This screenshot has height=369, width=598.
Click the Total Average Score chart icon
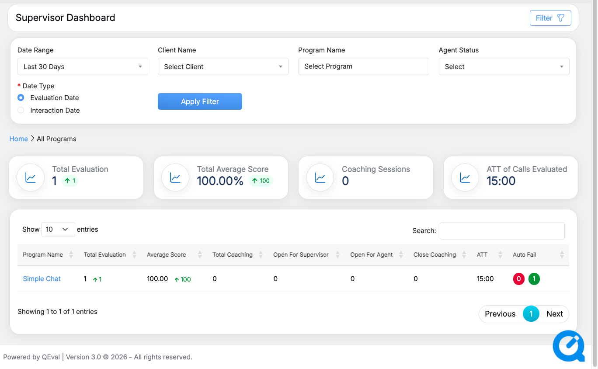(x=175, y=178)
